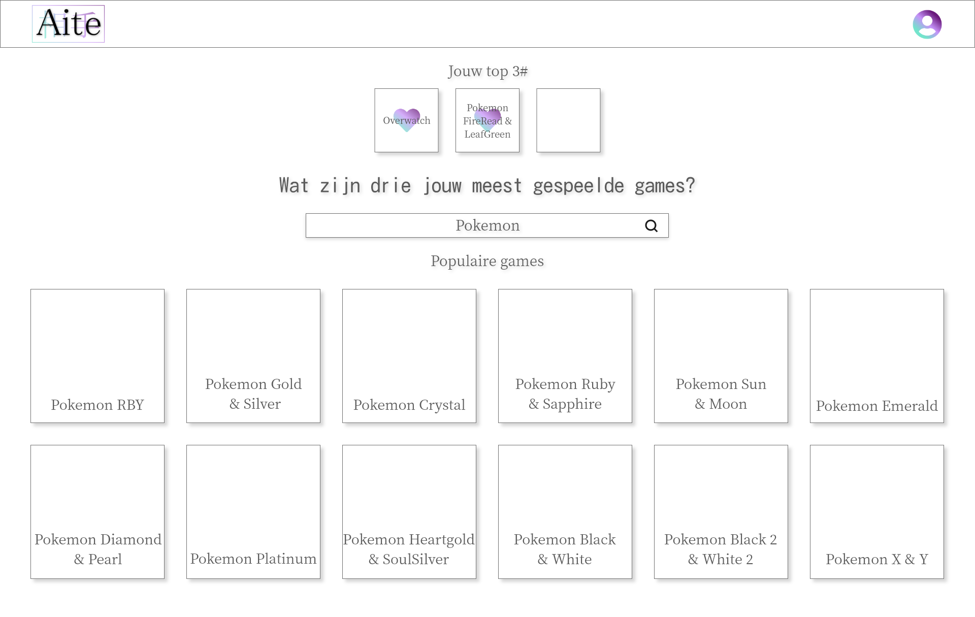This screenshot has height=617, width=975.
Task: Select the Pokemon Emerald card
Action: click(876, 356)
